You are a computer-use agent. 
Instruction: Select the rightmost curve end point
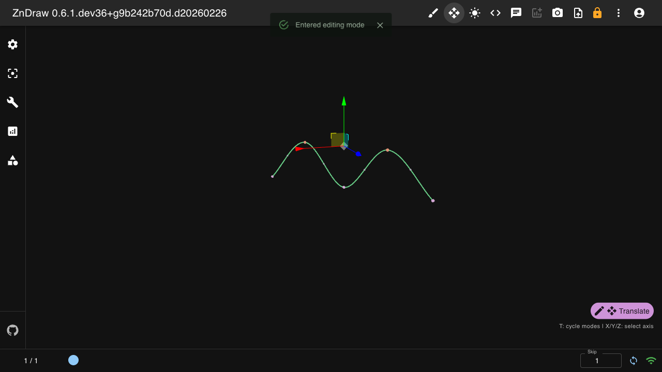tap(433, 200)
